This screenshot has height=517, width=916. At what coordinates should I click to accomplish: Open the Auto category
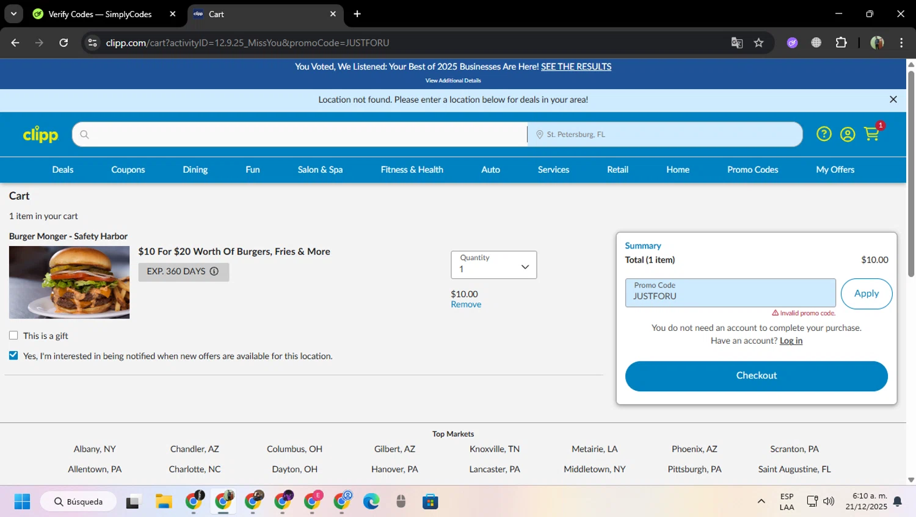pyautogui.click(x=490, y=170)
